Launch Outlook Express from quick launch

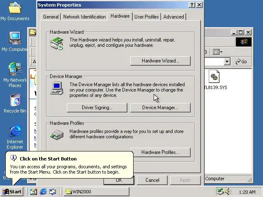(53, 192)
